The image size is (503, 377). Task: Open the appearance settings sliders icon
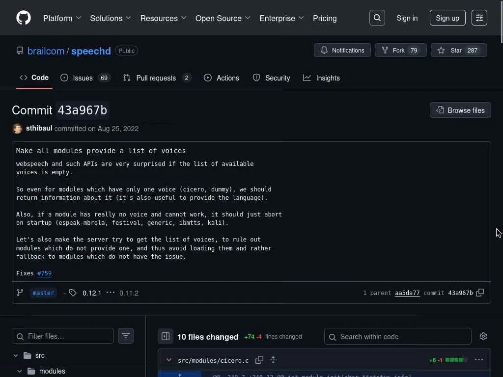(479, 18)
